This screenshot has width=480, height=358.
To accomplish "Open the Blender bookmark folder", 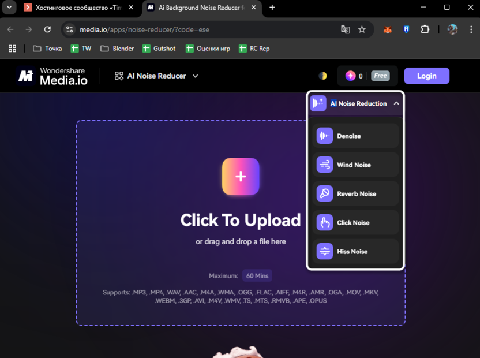I will click(117, 49).
